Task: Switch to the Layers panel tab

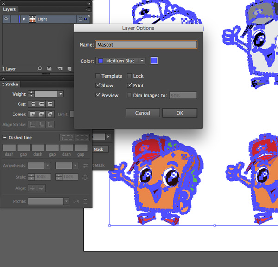Action: (x=9, y=9)
